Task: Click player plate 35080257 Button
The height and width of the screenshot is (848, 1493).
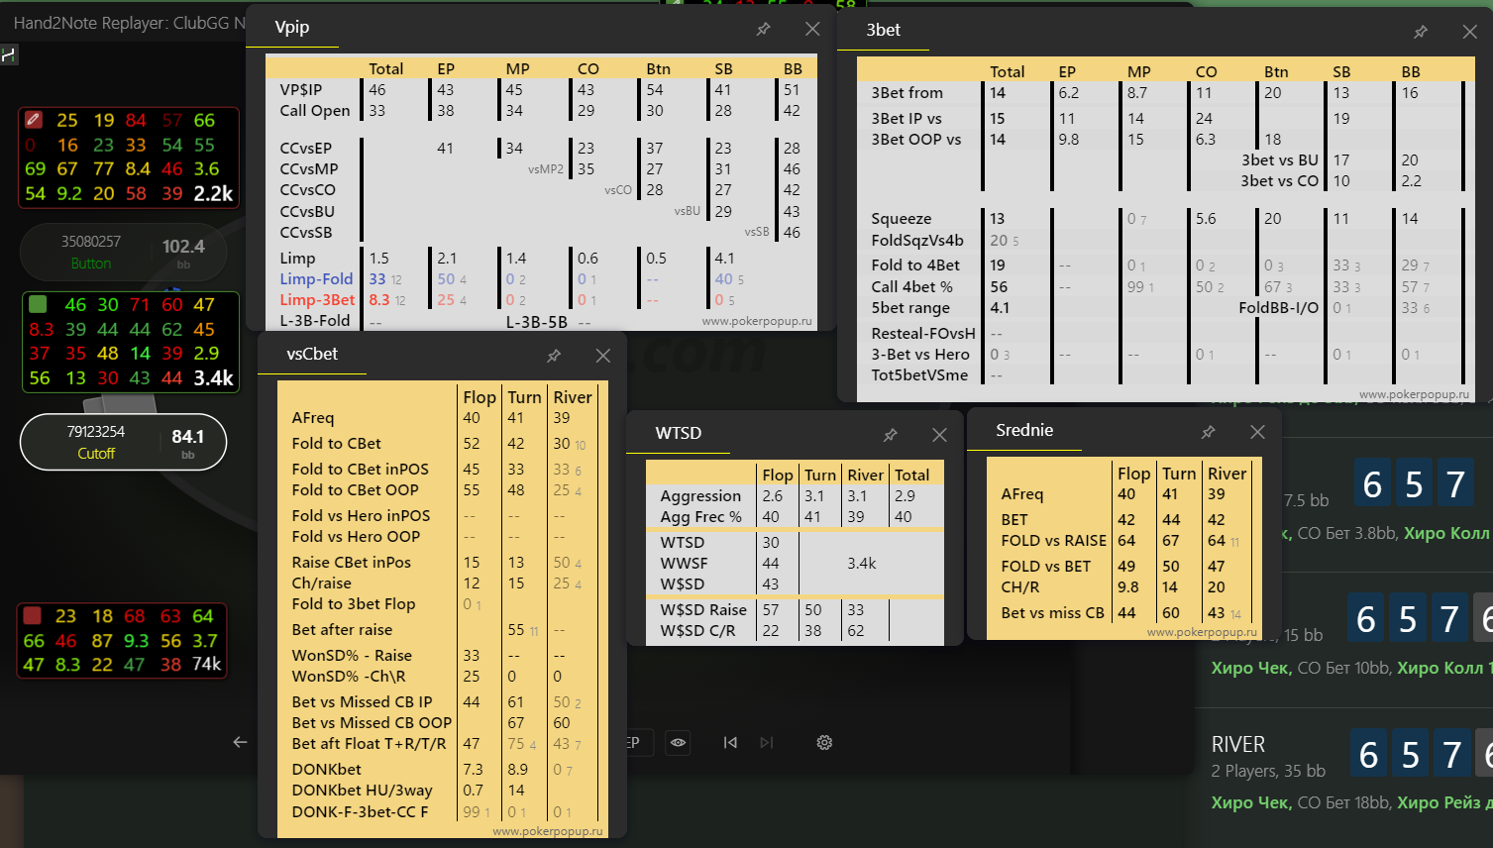Action: point(124,253)
